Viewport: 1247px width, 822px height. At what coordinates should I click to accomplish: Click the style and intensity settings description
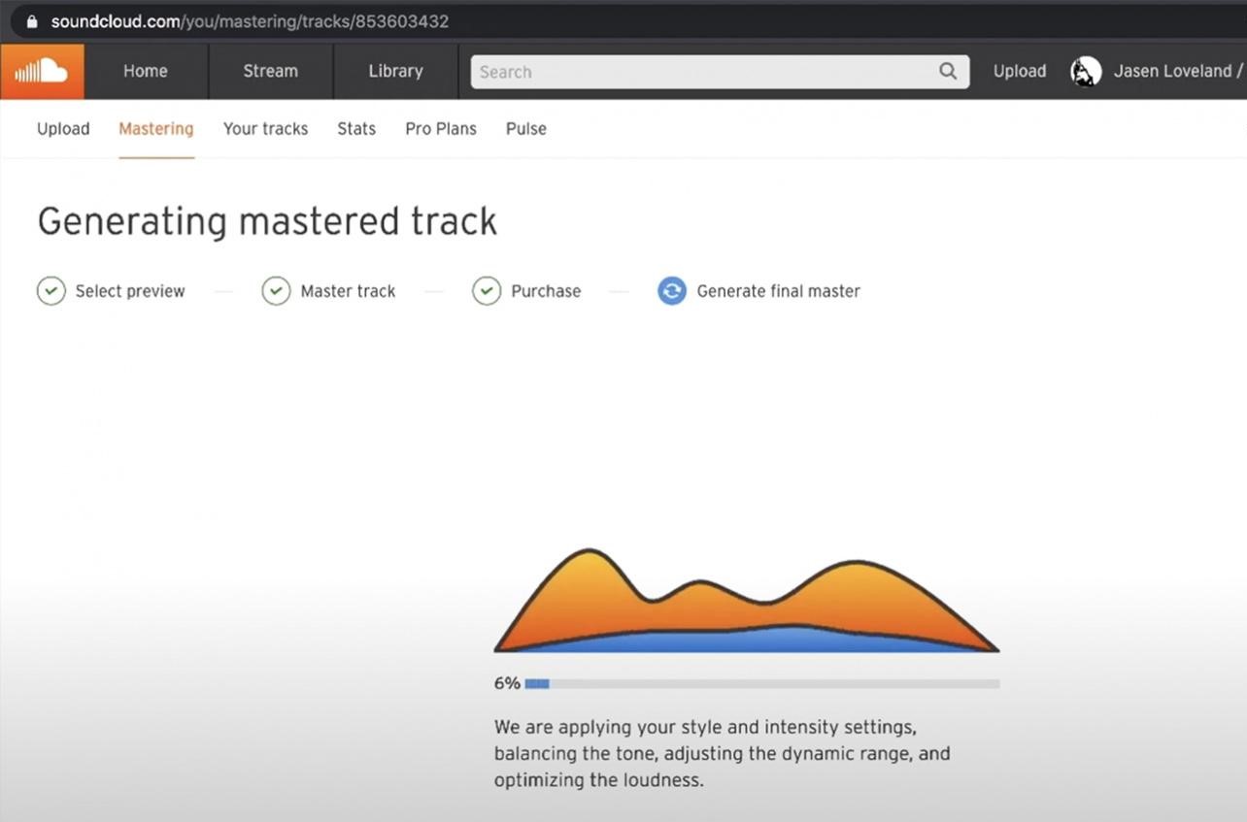point(723,753)
